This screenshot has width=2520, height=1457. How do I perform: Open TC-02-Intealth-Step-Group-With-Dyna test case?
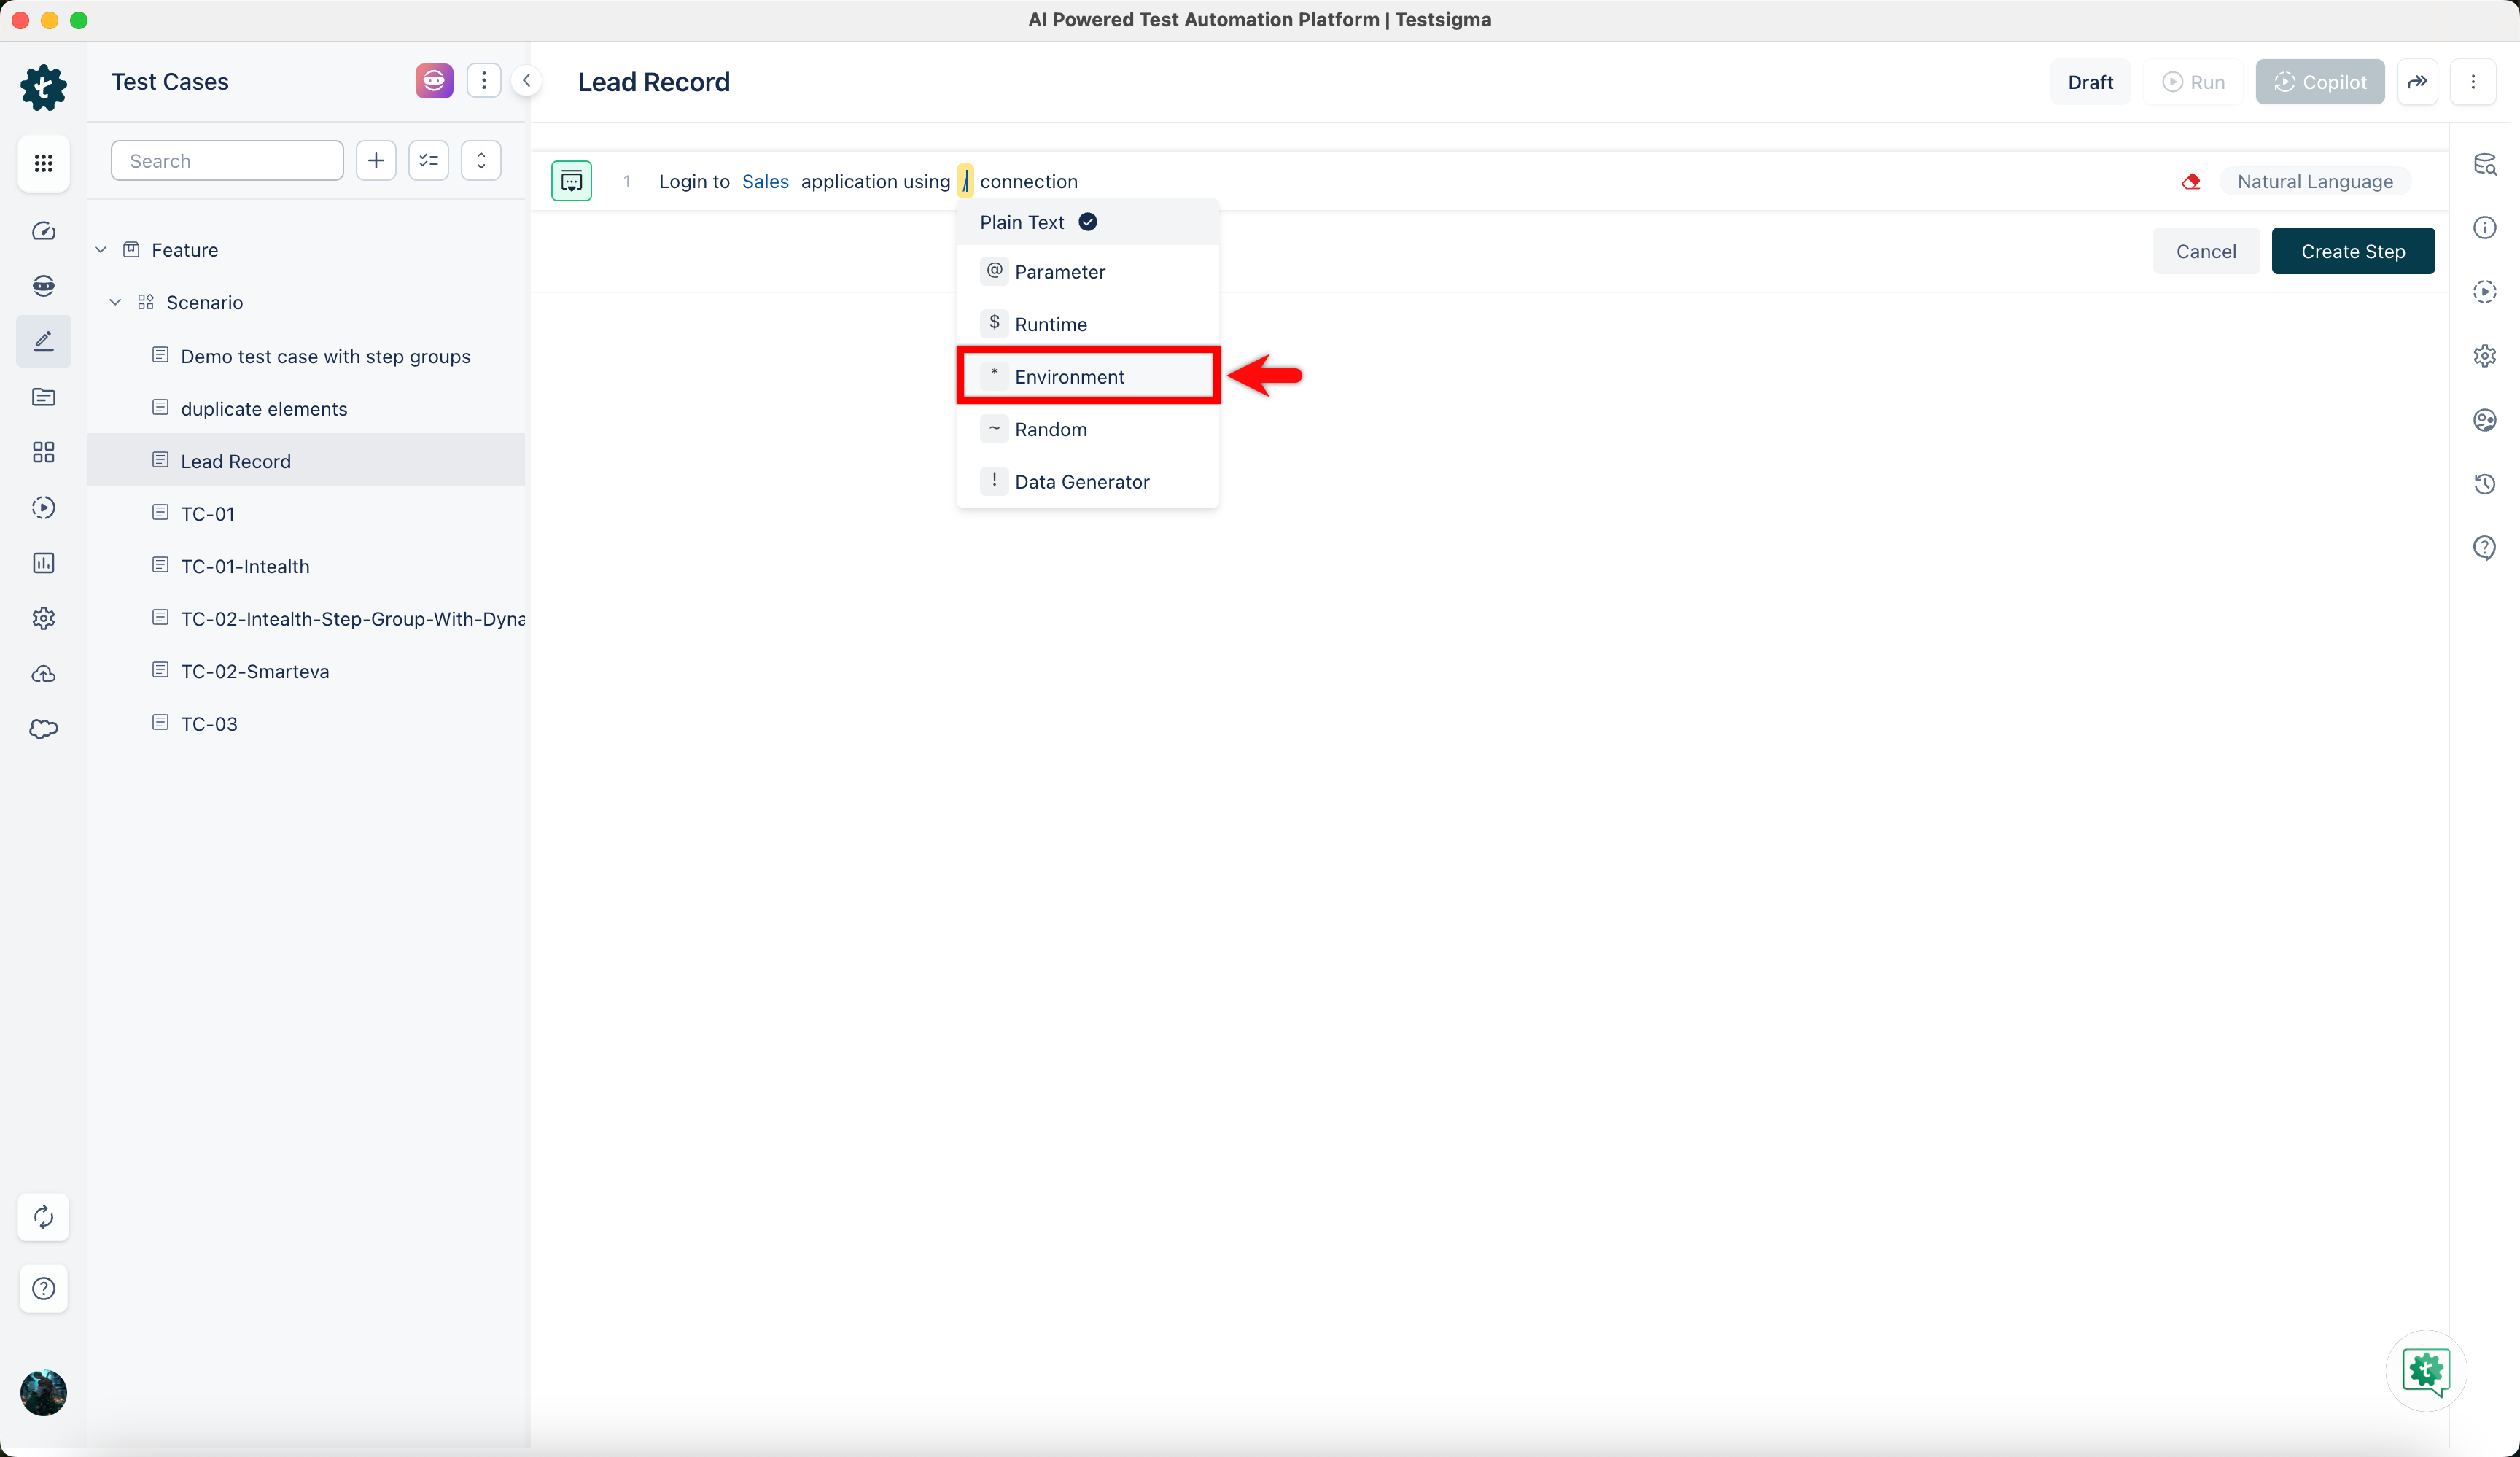click(353, 618)
